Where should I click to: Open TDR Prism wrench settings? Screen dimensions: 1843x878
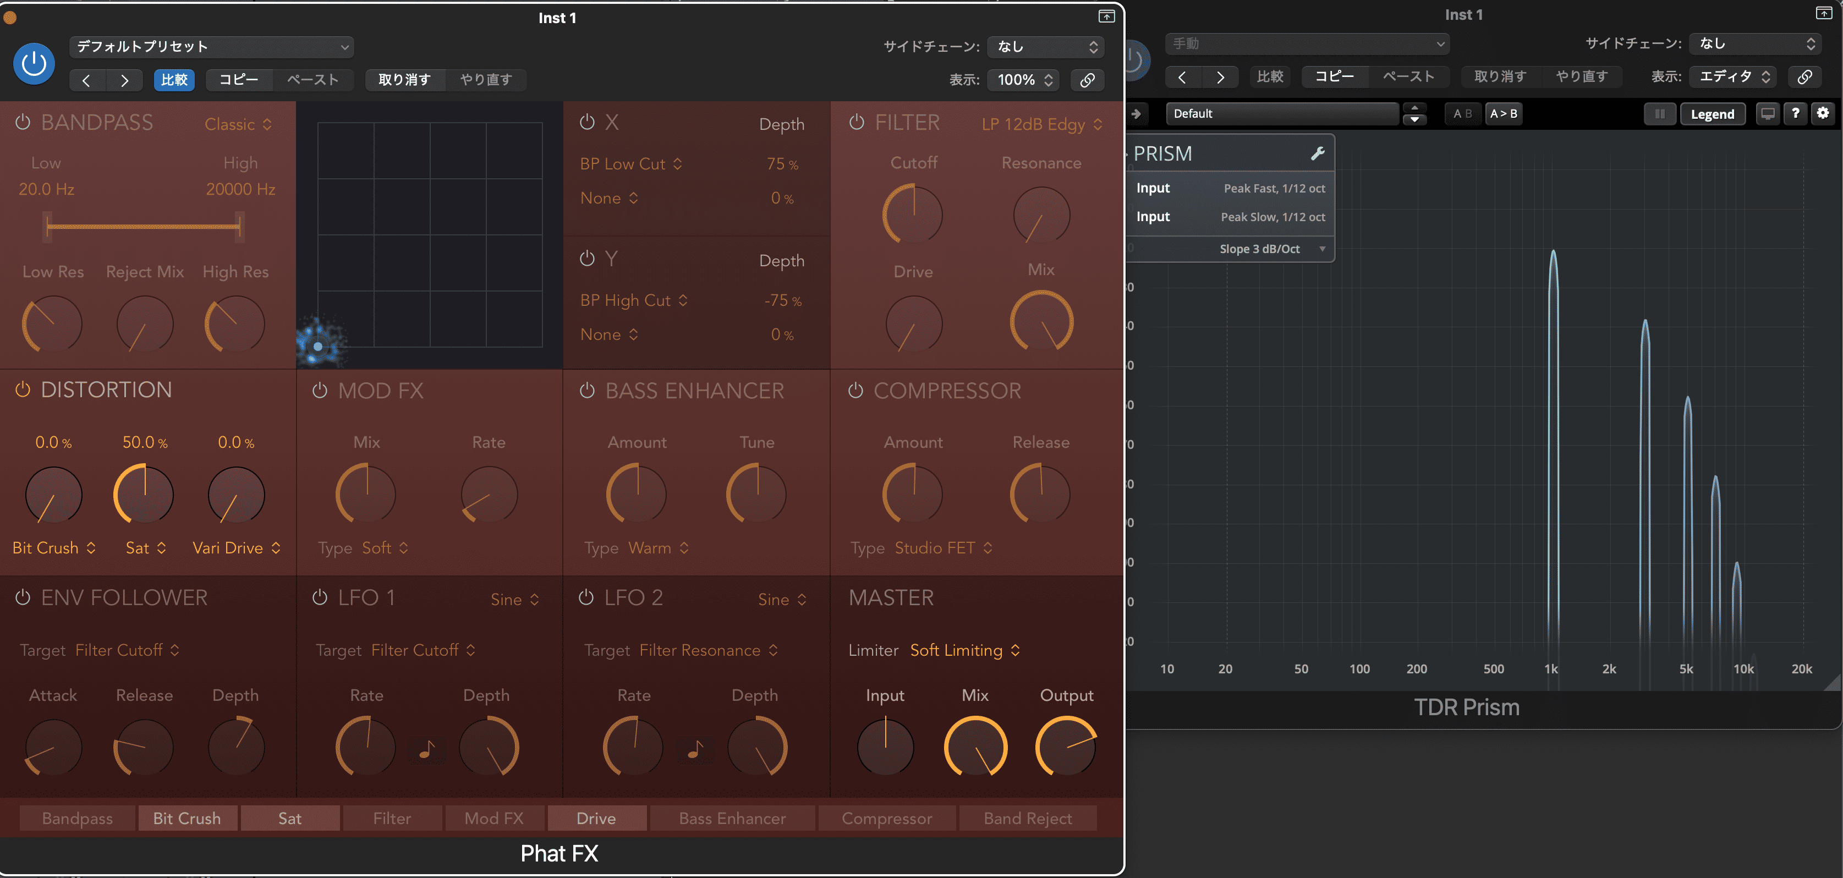coord(1317,153)
